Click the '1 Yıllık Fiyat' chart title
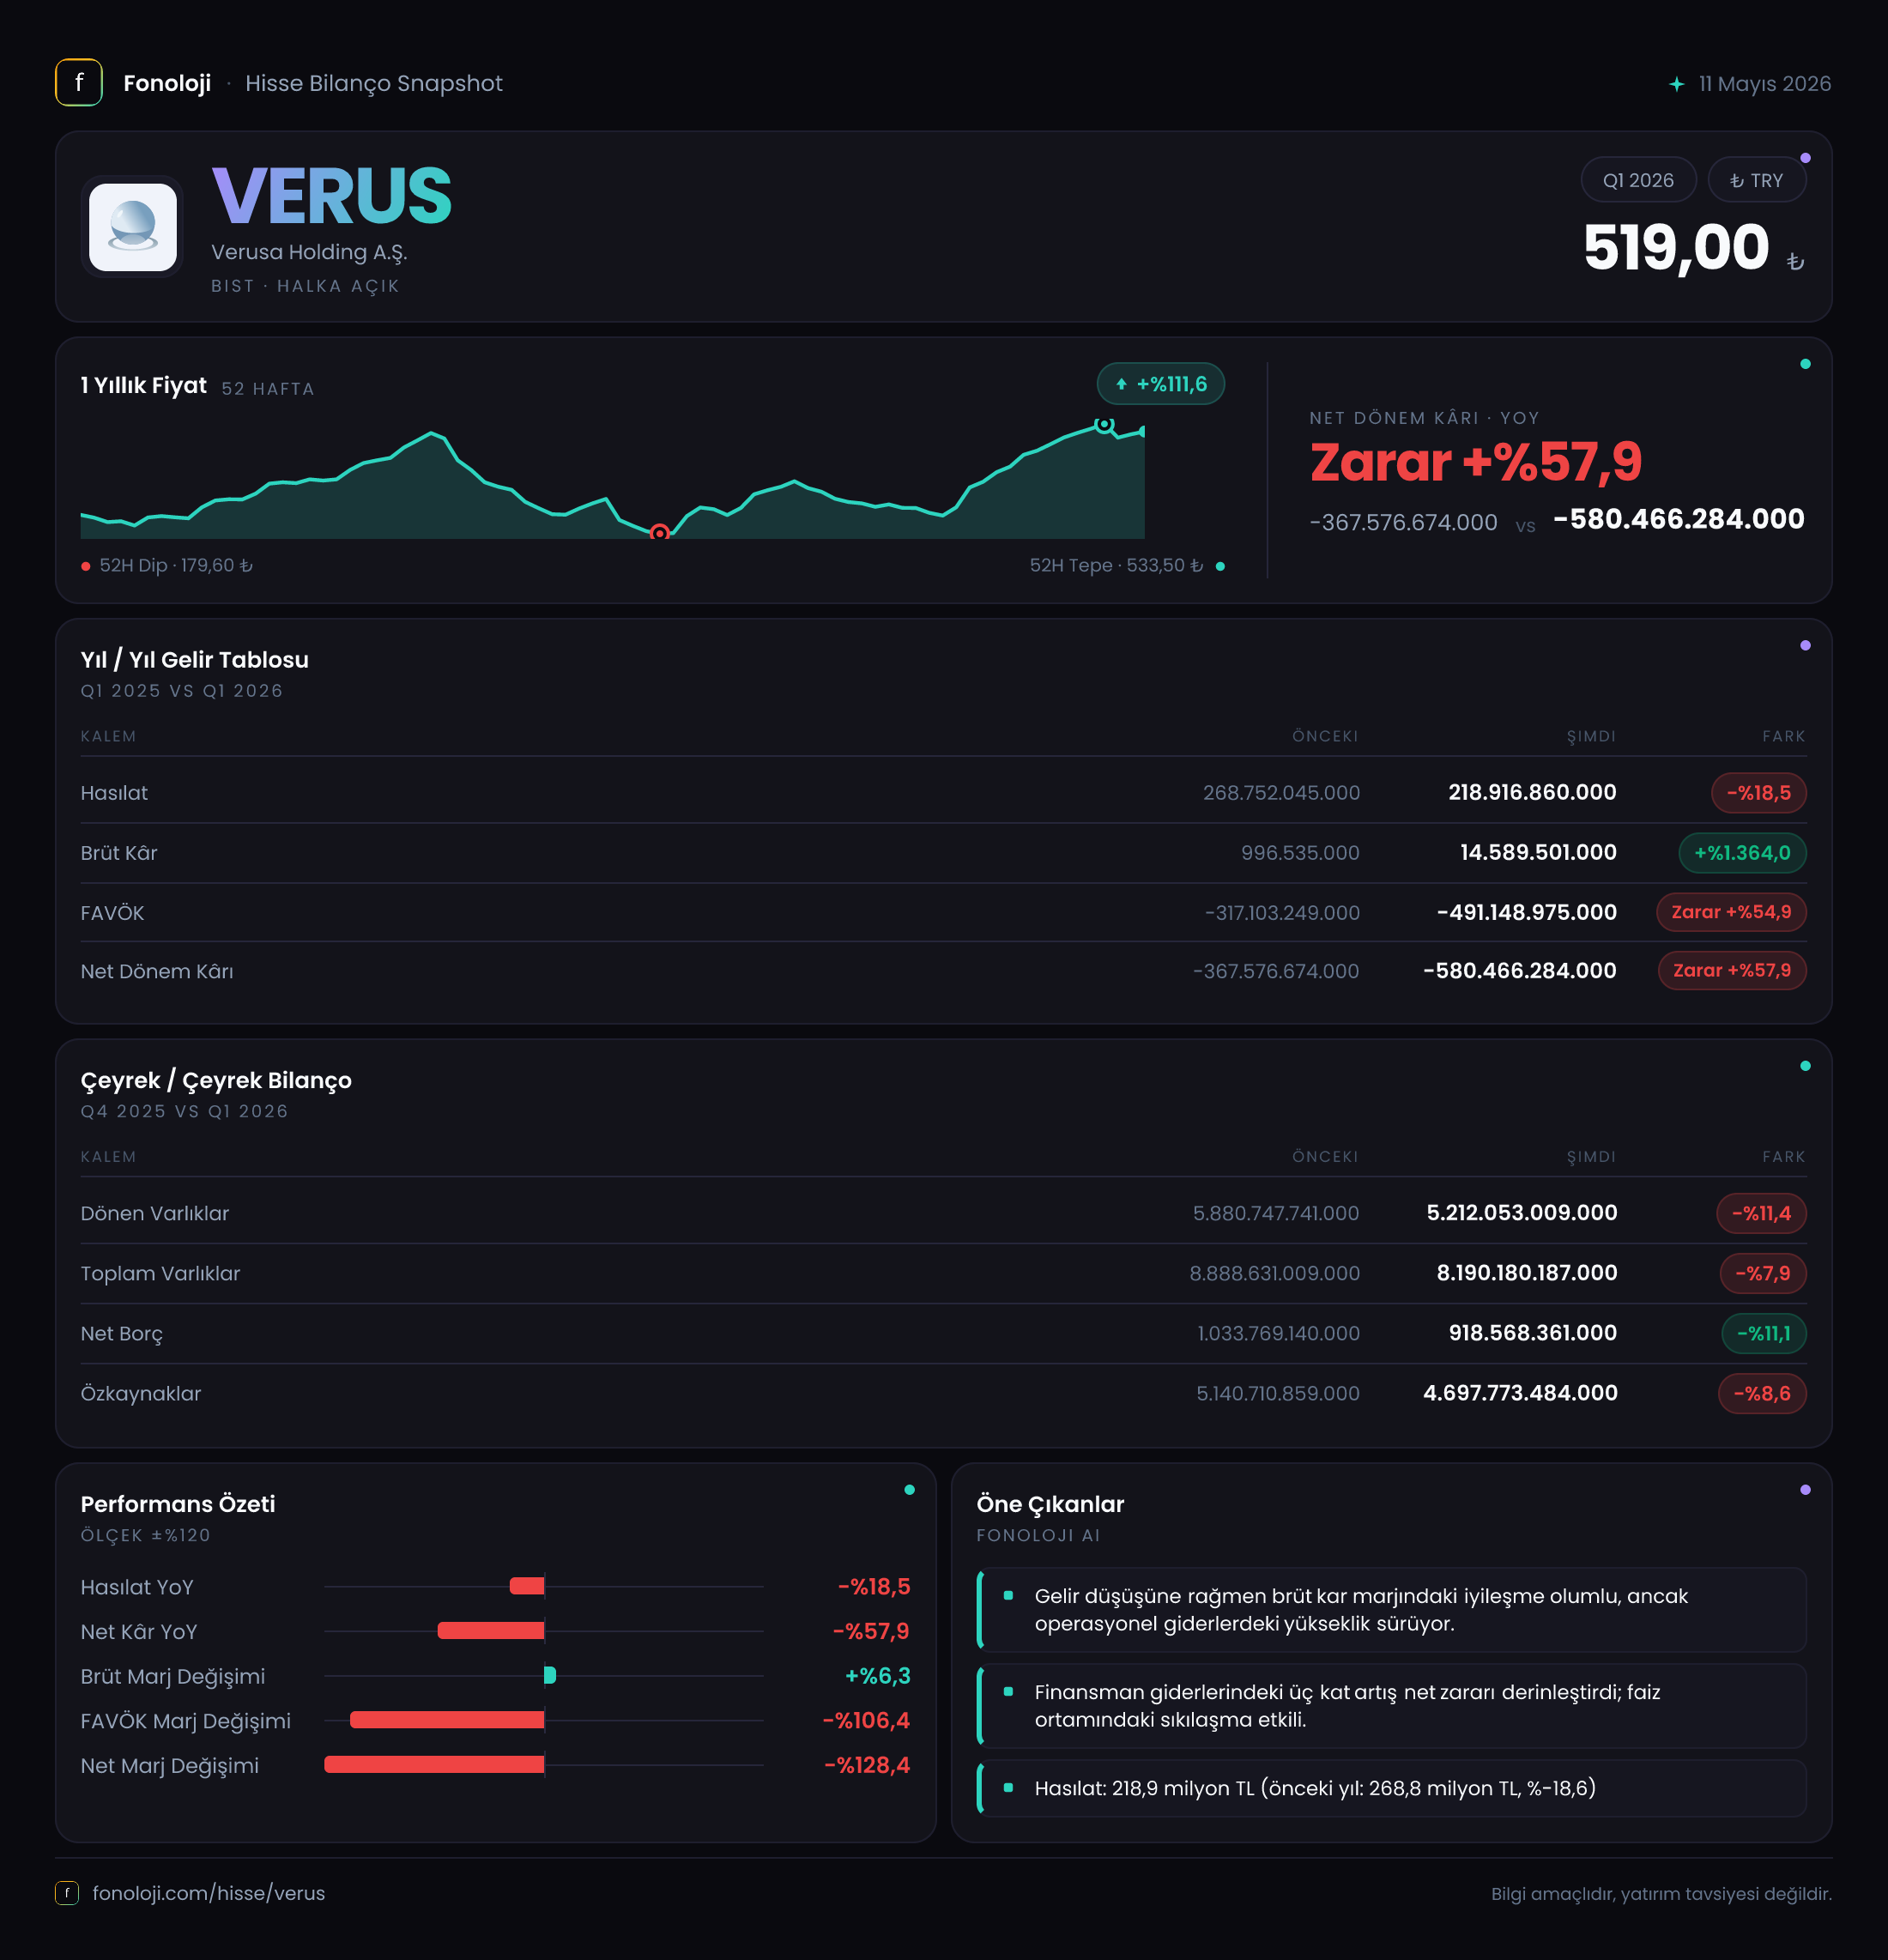The image size is (1888, 1960). [x=144, y=385]
